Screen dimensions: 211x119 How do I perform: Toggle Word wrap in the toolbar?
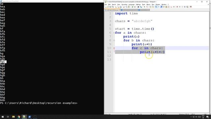[x=156, y=7]
